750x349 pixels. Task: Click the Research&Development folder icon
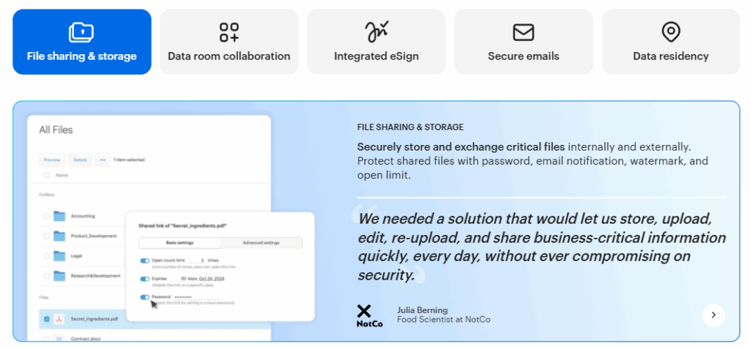[x=59, y=276]
